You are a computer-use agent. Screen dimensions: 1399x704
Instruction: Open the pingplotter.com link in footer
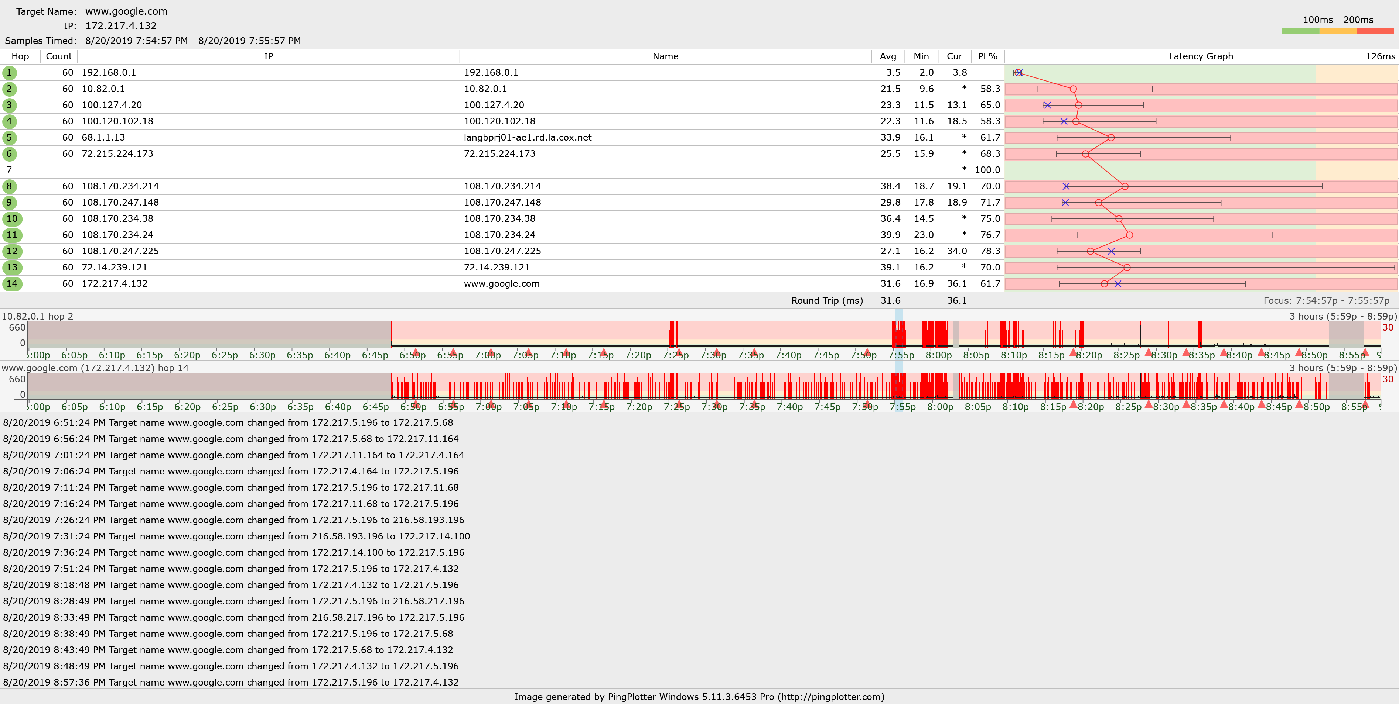pos(831,697)
